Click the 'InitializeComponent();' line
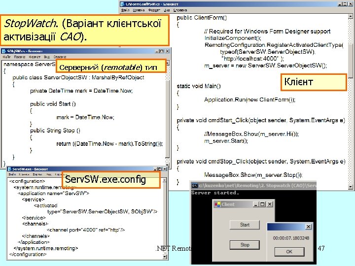Viewport: 355px width, 266px height. click(x=233, y=38)
